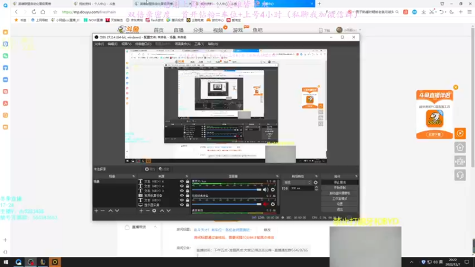Remove the selected scene in OBS
The image size is (475, 267).
(103, 211)
